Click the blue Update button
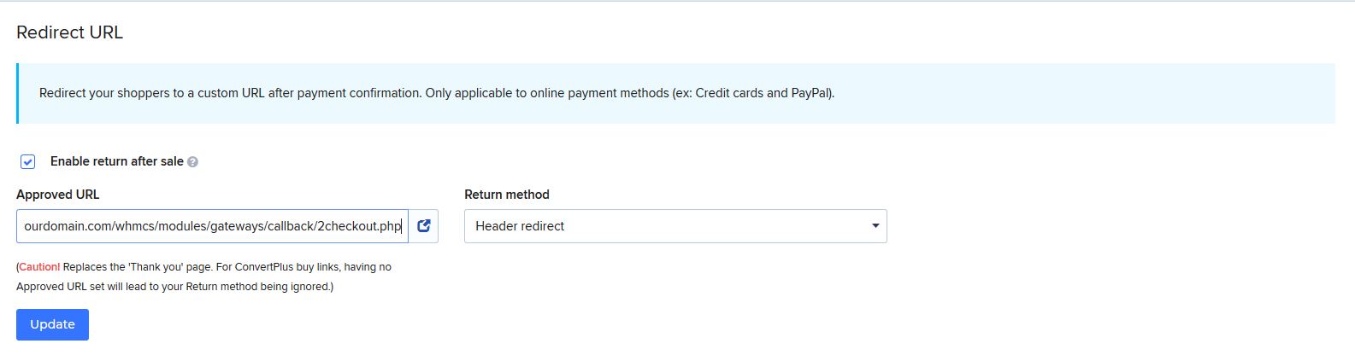Image resolution: width=1355 pixels, height=361 pixels. pos(52,324)
